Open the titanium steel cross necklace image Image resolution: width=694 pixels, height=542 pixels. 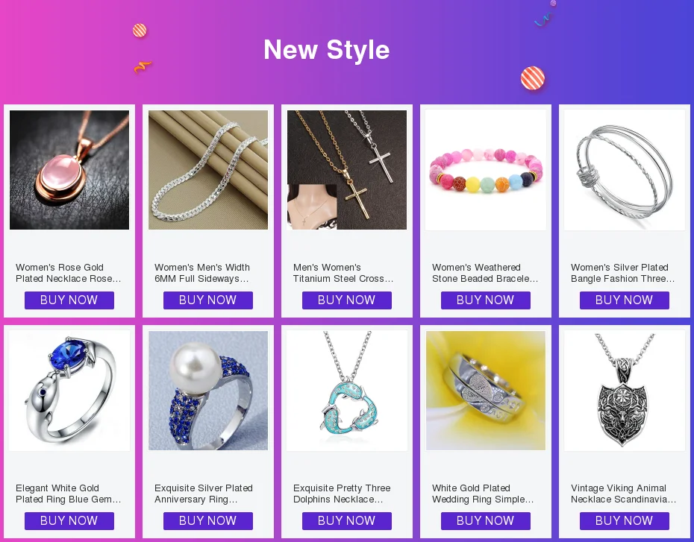[347, 170]
